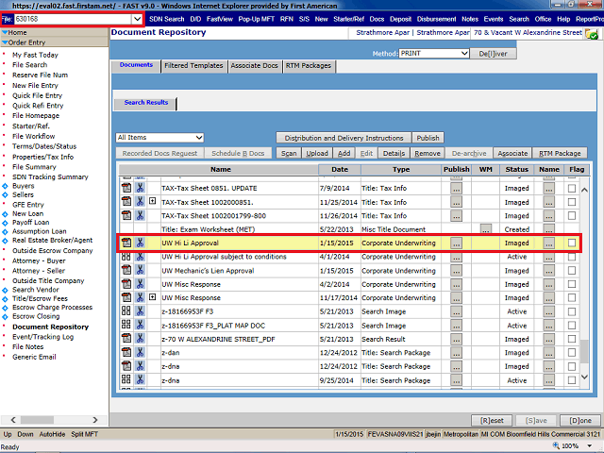Click the RTM Package button
Image resolution: width=604 pixels, height=453 pixels.
(560, 153)
